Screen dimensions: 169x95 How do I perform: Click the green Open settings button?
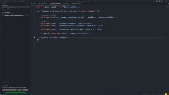[x=15, y=93]
